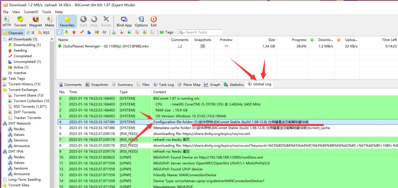This screenshot has height=188, width=398.
Task: Switch to the Statistics tab
Action: pos(234,85)
